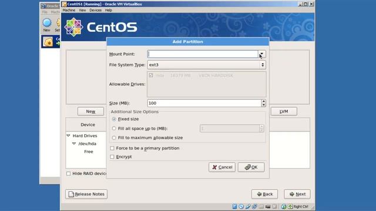Open the View menu
Viewport: 376px width, 211px height.
click(x=82, y=11)
